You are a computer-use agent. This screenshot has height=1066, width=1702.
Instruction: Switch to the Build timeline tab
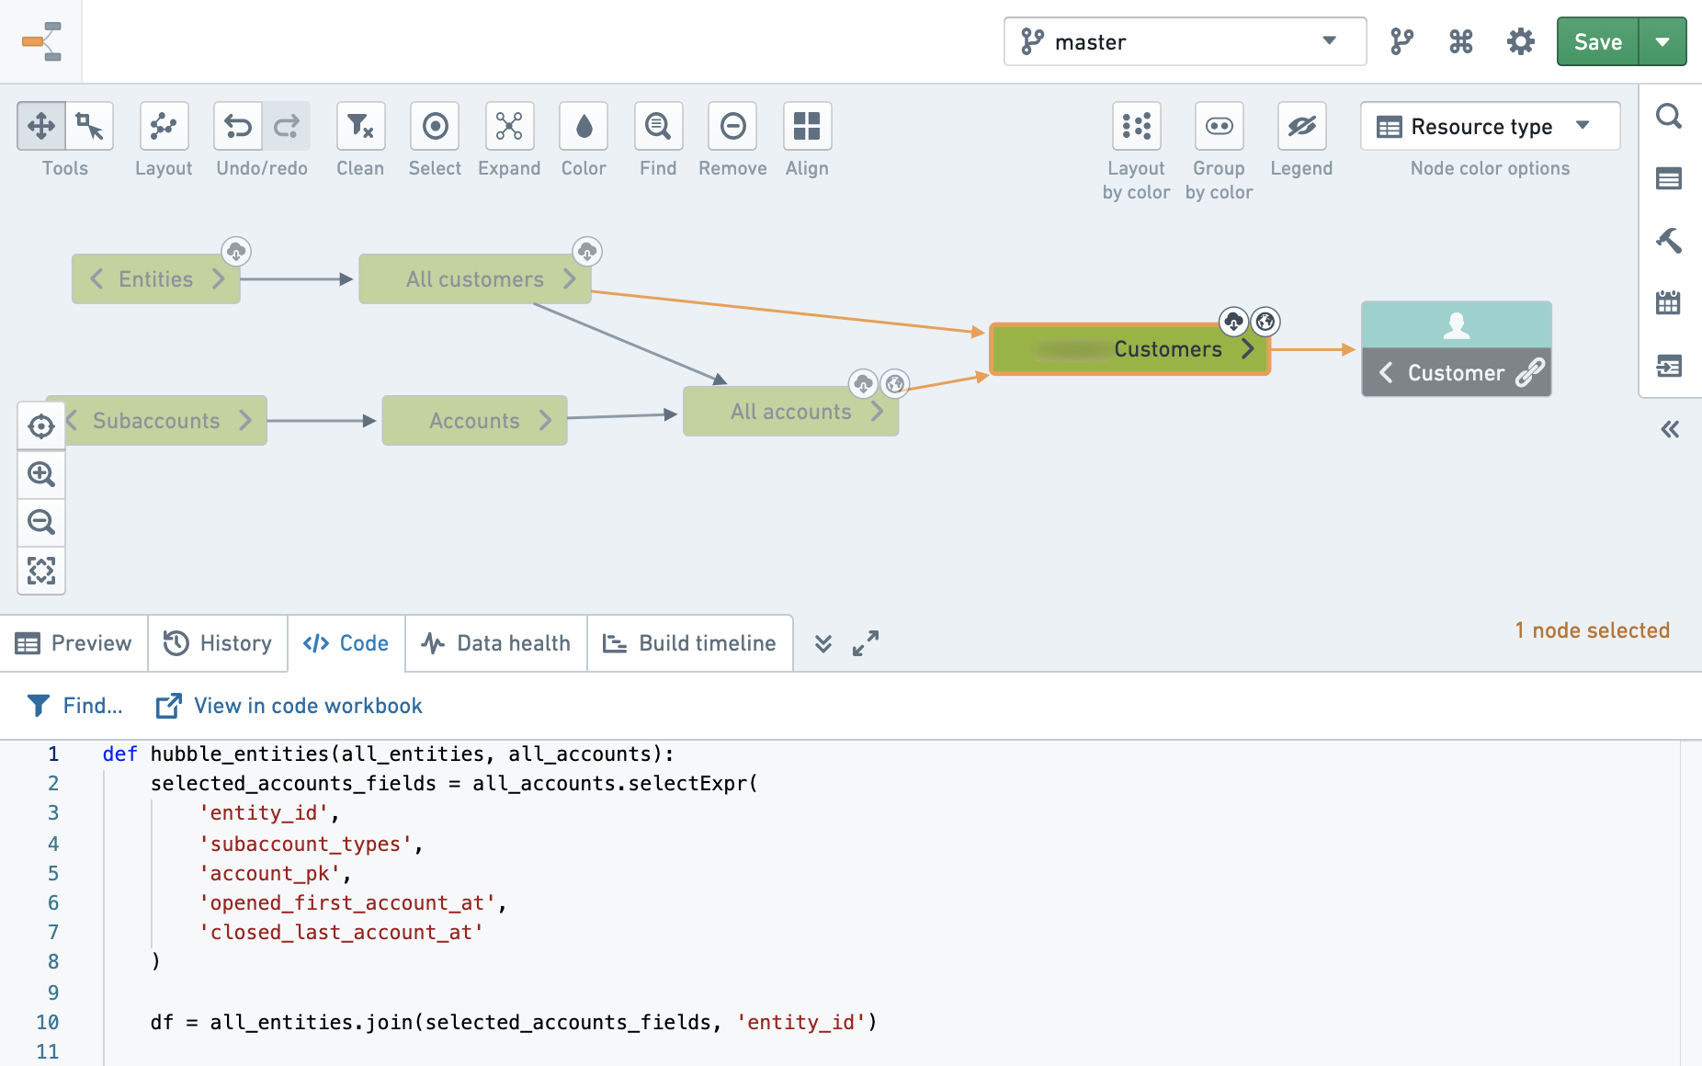[690, 643]
